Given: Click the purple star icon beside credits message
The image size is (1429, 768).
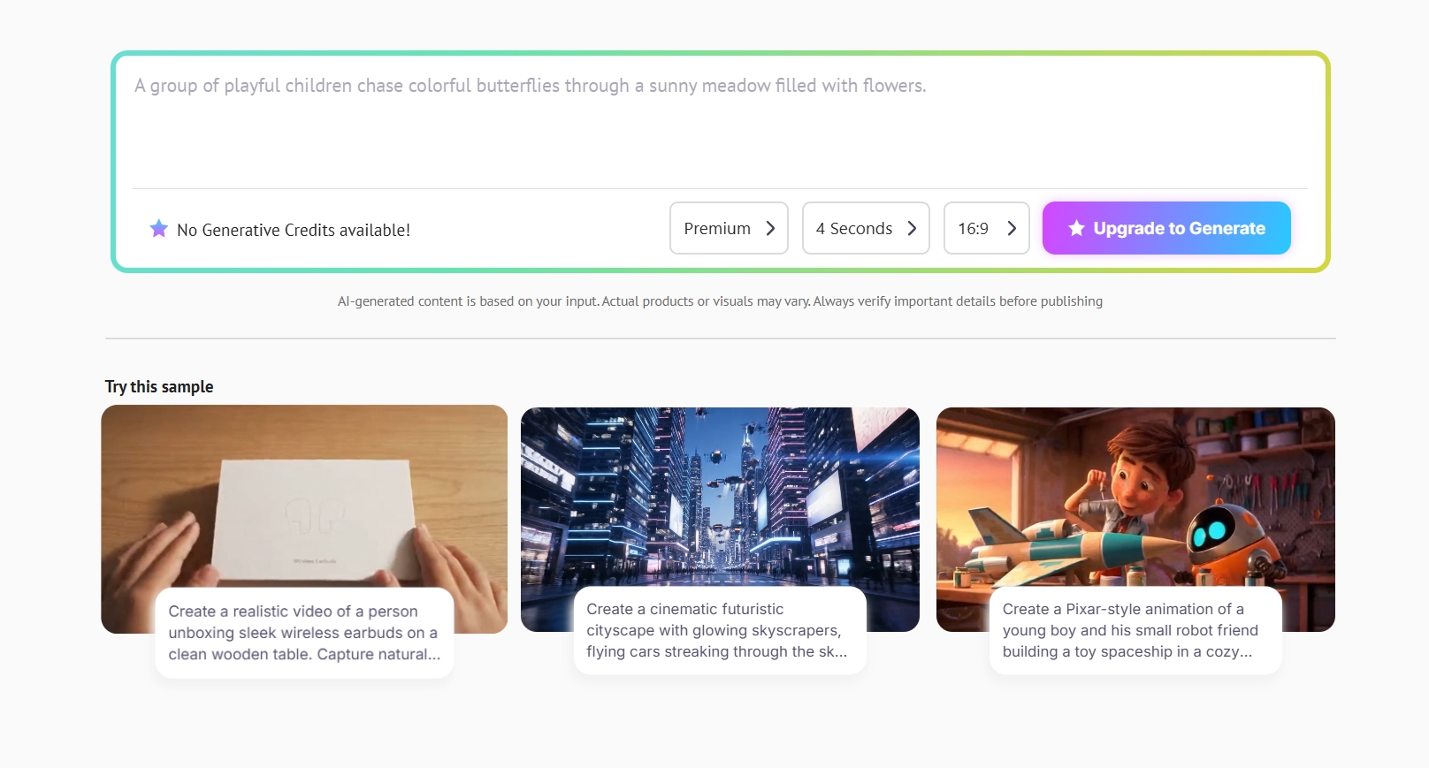Looking at the screenshot, I should pyautogui.click(x=159, y=229).
